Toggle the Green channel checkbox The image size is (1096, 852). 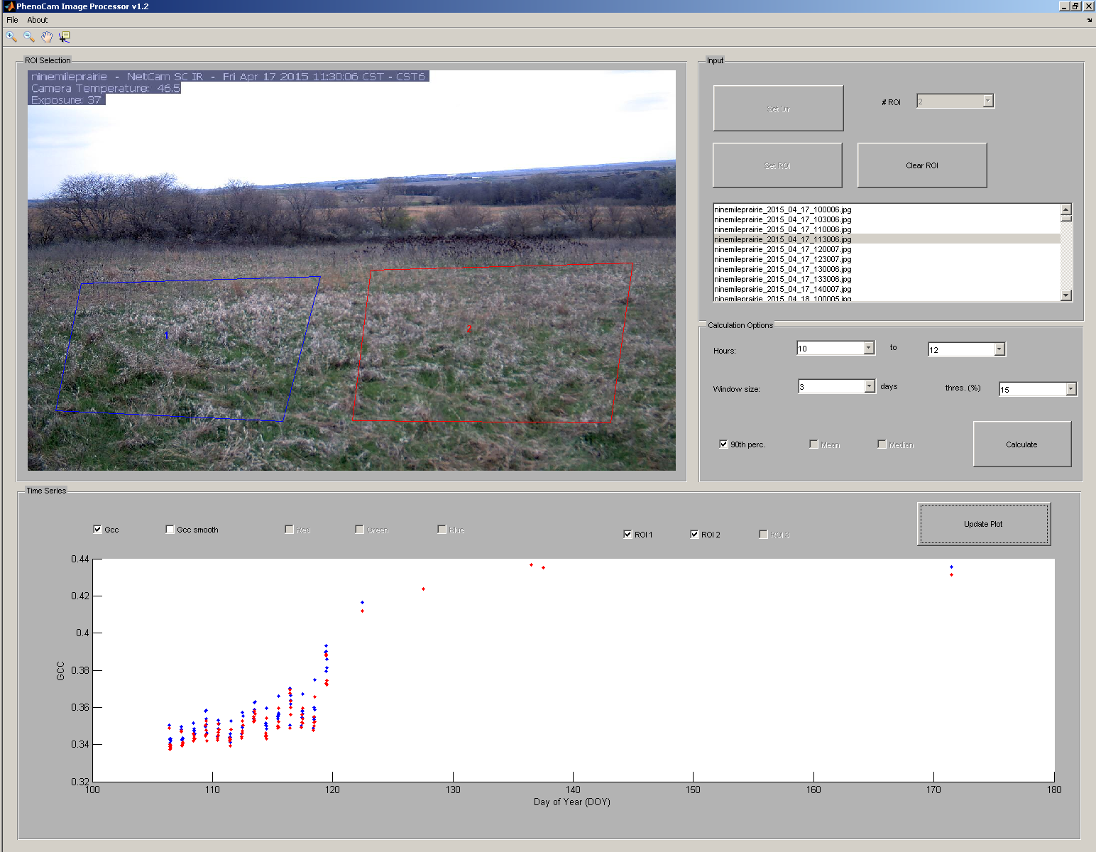click(359, 530)
